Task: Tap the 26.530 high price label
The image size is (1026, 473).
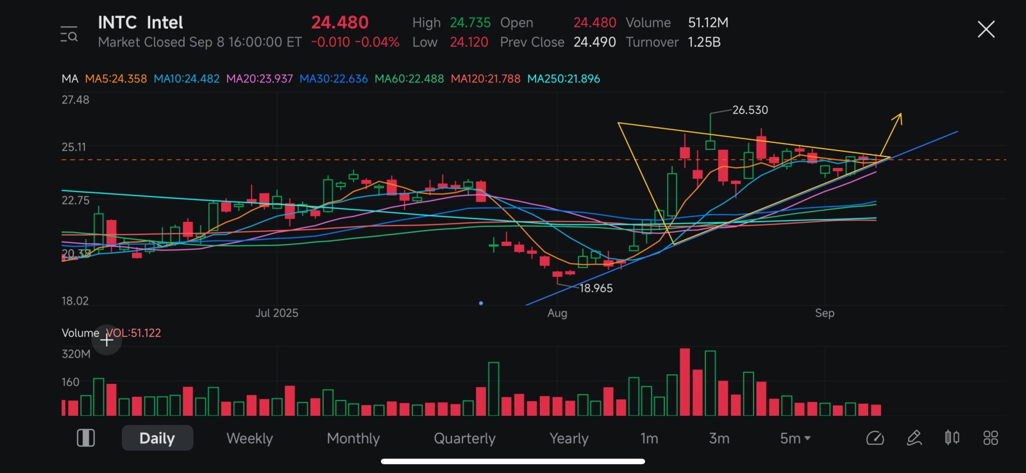Action: pyautogui.click(x=750, y=110)
